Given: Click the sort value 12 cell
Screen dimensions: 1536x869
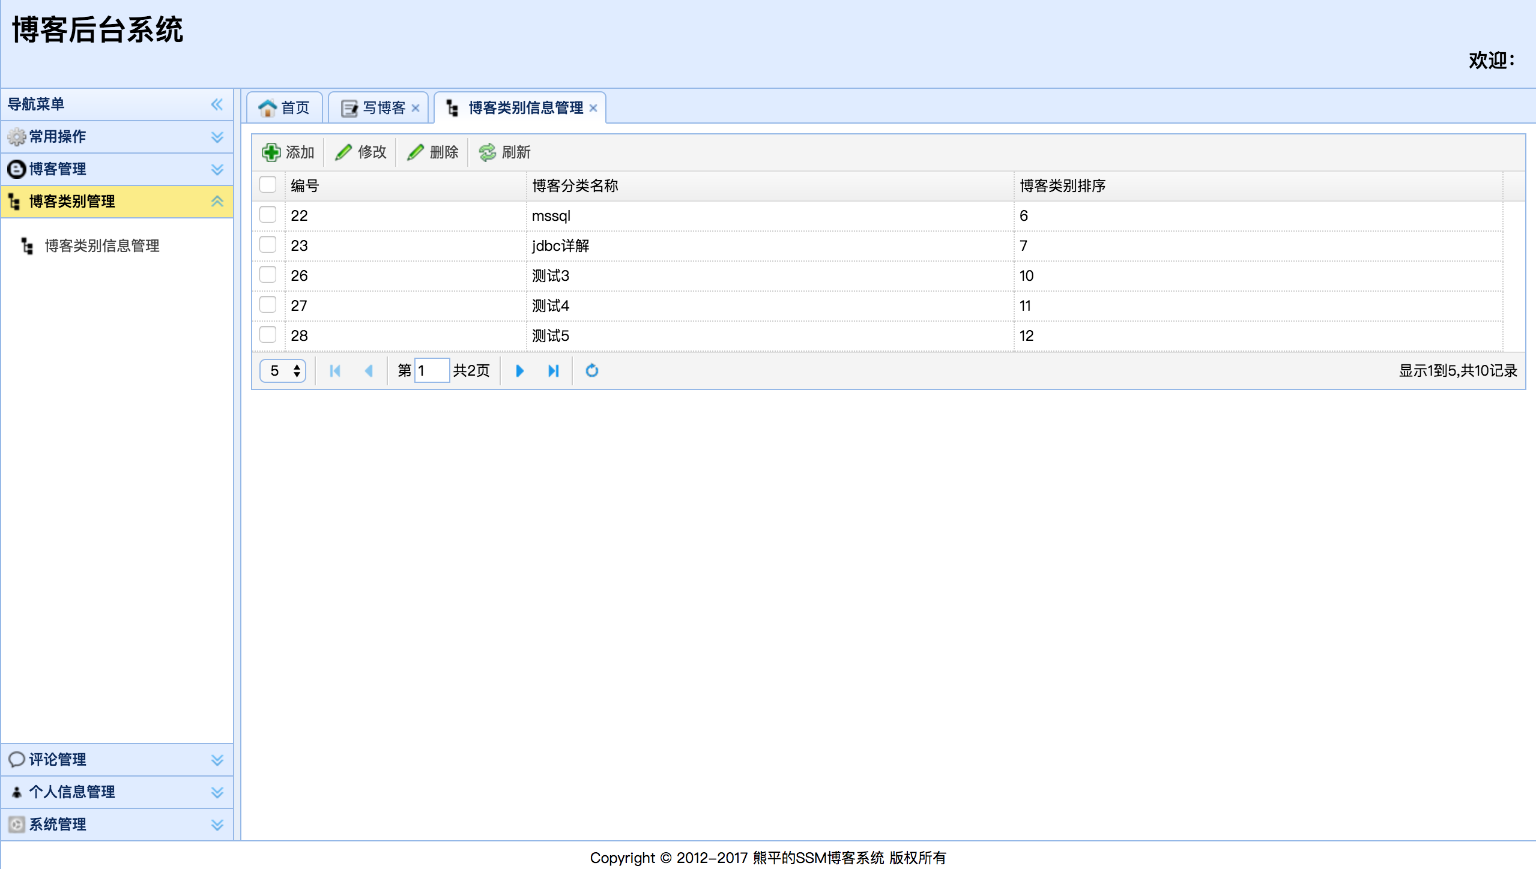Looking at the screenshot, I should (x=1259, y=336).
